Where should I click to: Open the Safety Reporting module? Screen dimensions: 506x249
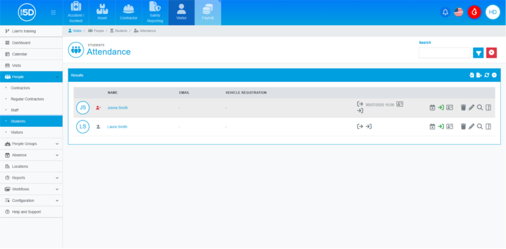coord(155,12)
